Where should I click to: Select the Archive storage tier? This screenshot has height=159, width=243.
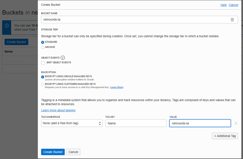43,47
